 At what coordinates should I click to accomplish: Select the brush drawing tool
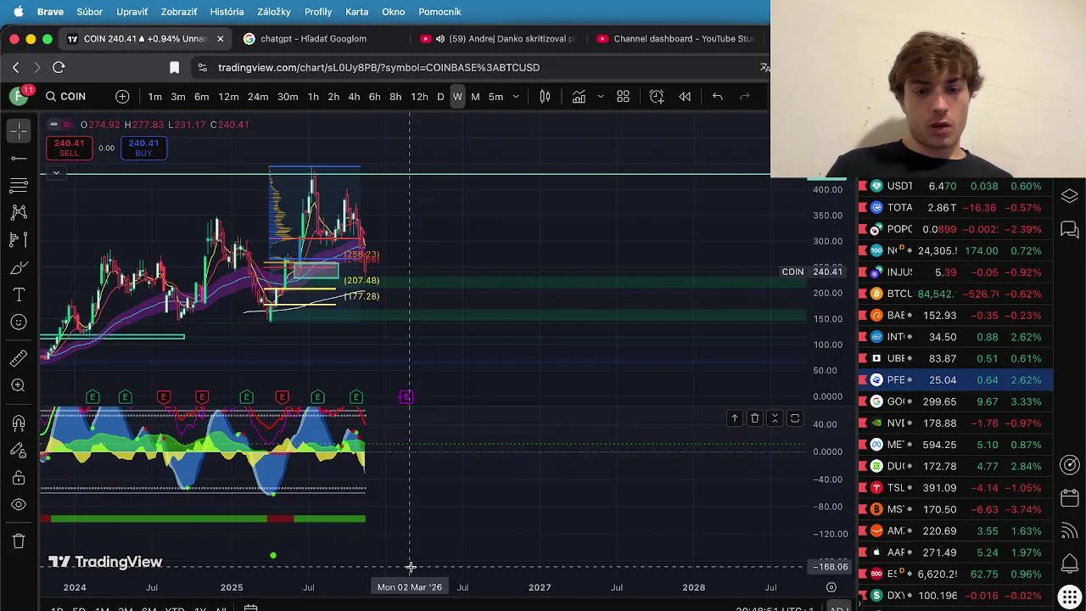pyautogui.click(x=19, y=268)
